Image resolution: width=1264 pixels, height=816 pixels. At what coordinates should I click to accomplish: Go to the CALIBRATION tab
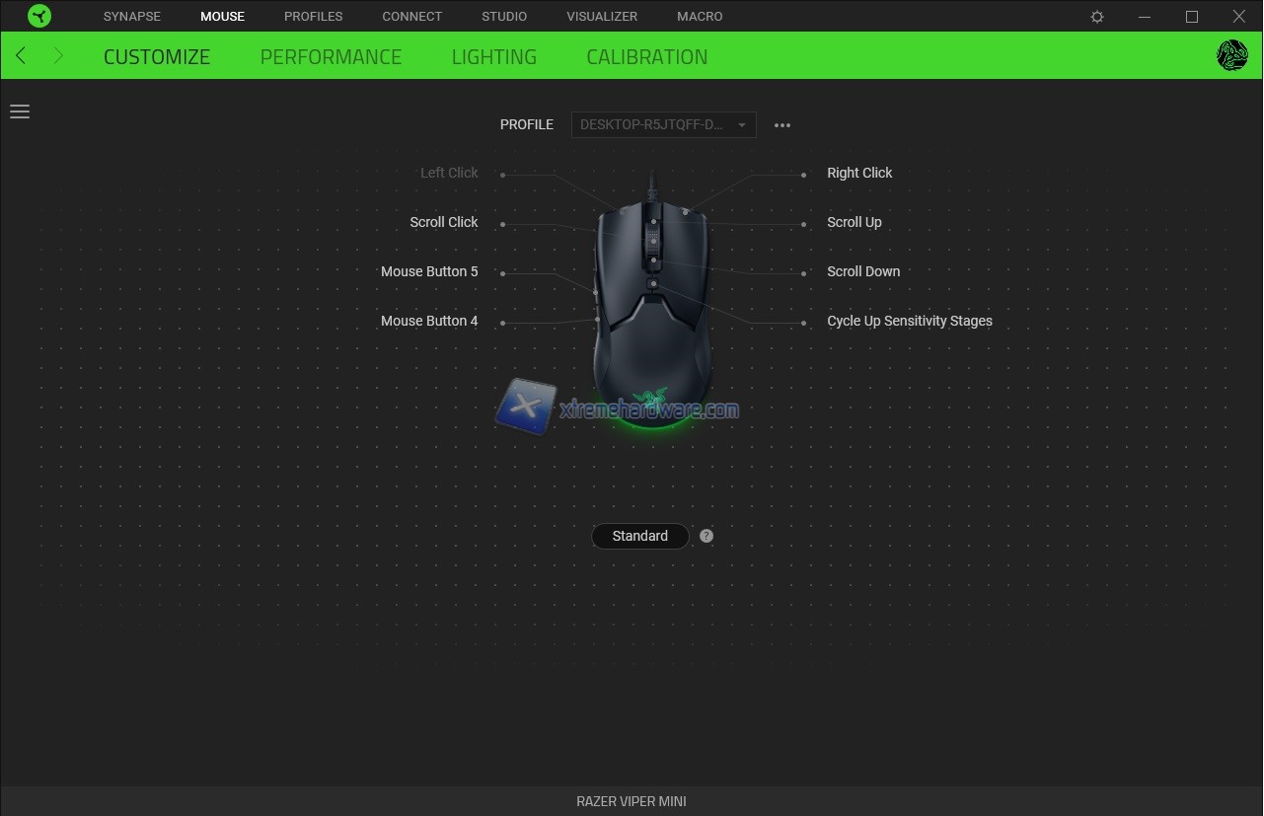646,57
